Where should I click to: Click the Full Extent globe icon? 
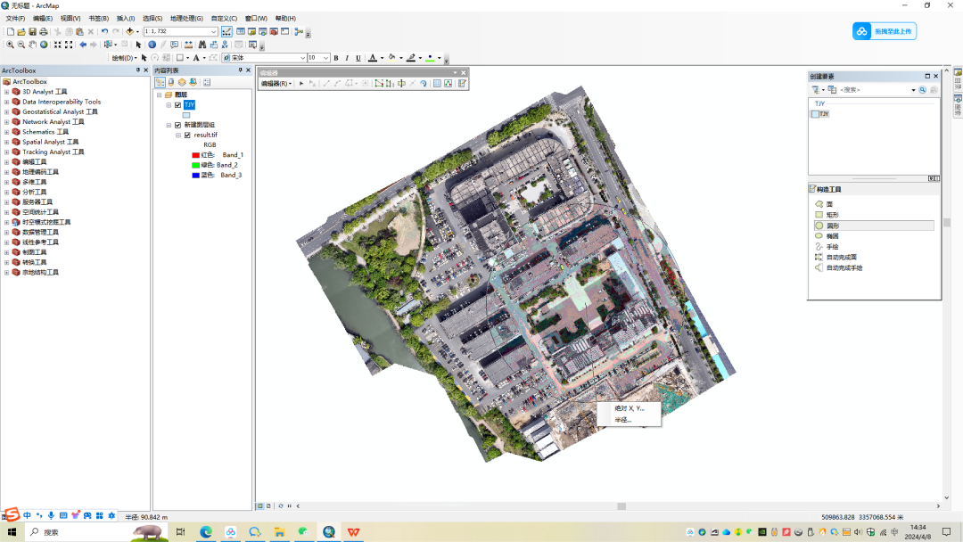44,45
